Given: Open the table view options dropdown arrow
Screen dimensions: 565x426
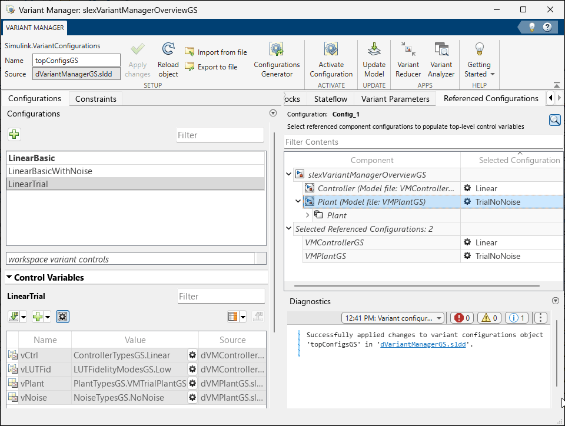Looking at the screenshot, I should [x=243, y=317].
